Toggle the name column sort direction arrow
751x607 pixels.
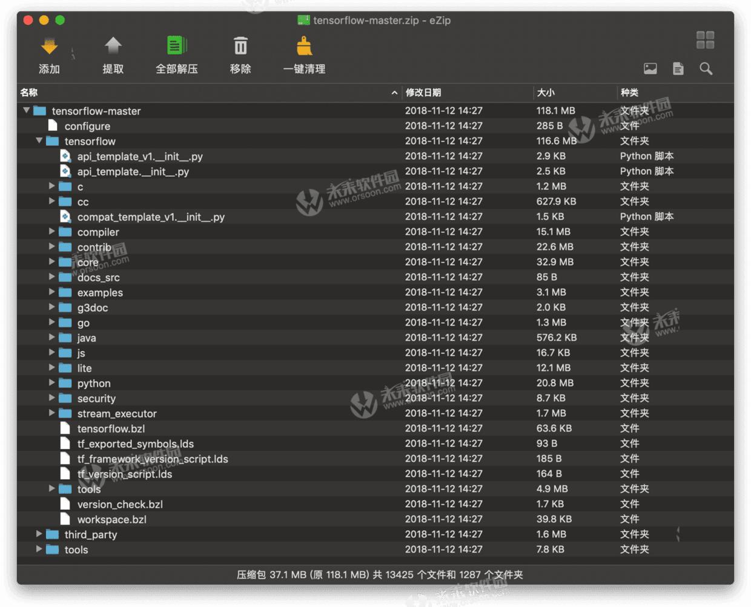[x=394, y=93]
